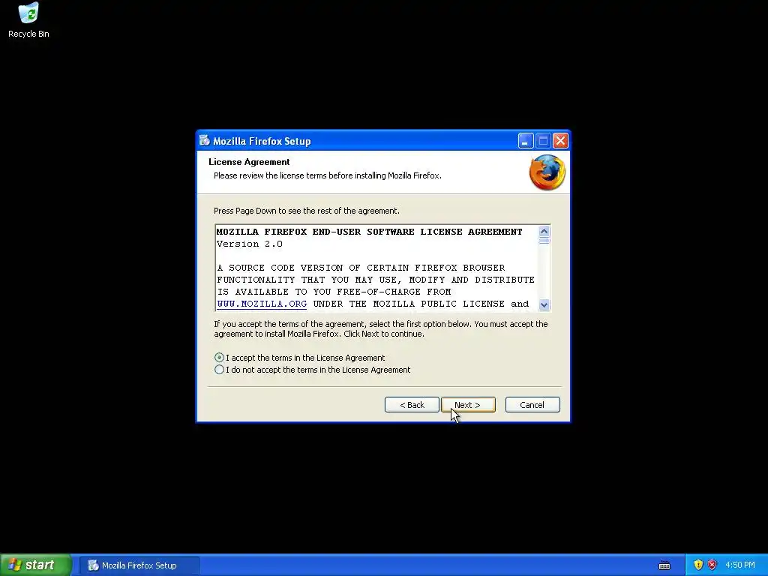Go back with the < Back button

click(x=412, y=405)
